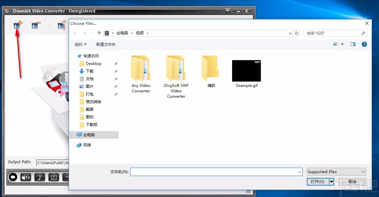Refresh the current folder view

click(x=297, y=33)
